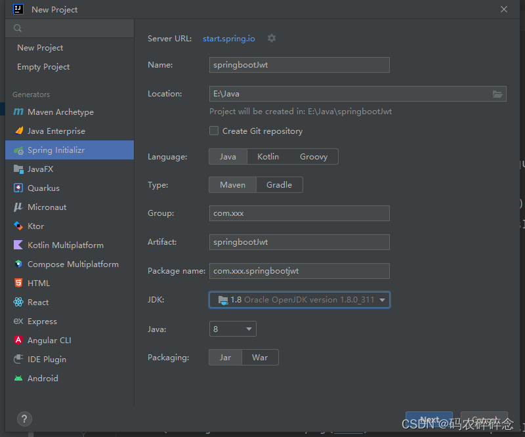The image size is (525, 437).
Task: Browse location with the folder icon
Action: click(x=497, y=94)
